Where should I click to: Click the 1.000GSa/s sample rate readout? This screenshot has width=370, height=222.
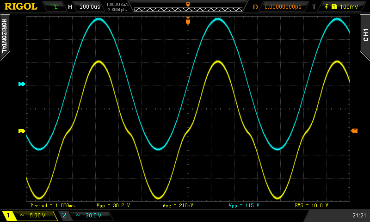pyautogui.click(x=117, y=5)
